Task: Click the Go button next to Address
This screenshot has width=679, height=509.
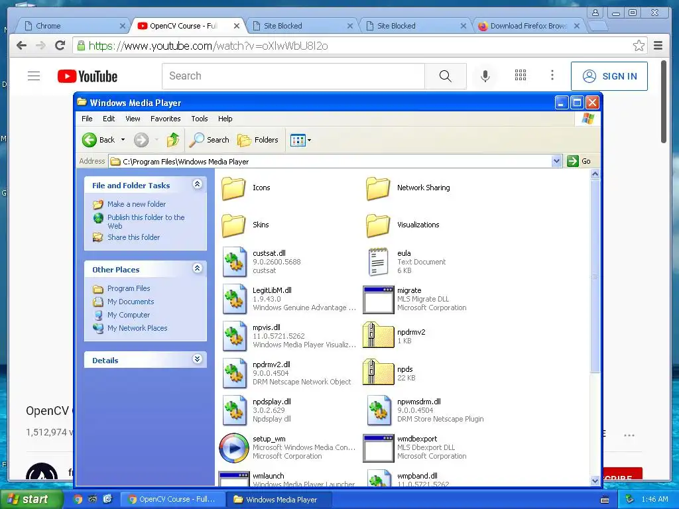Action: [x=579, y=161]
